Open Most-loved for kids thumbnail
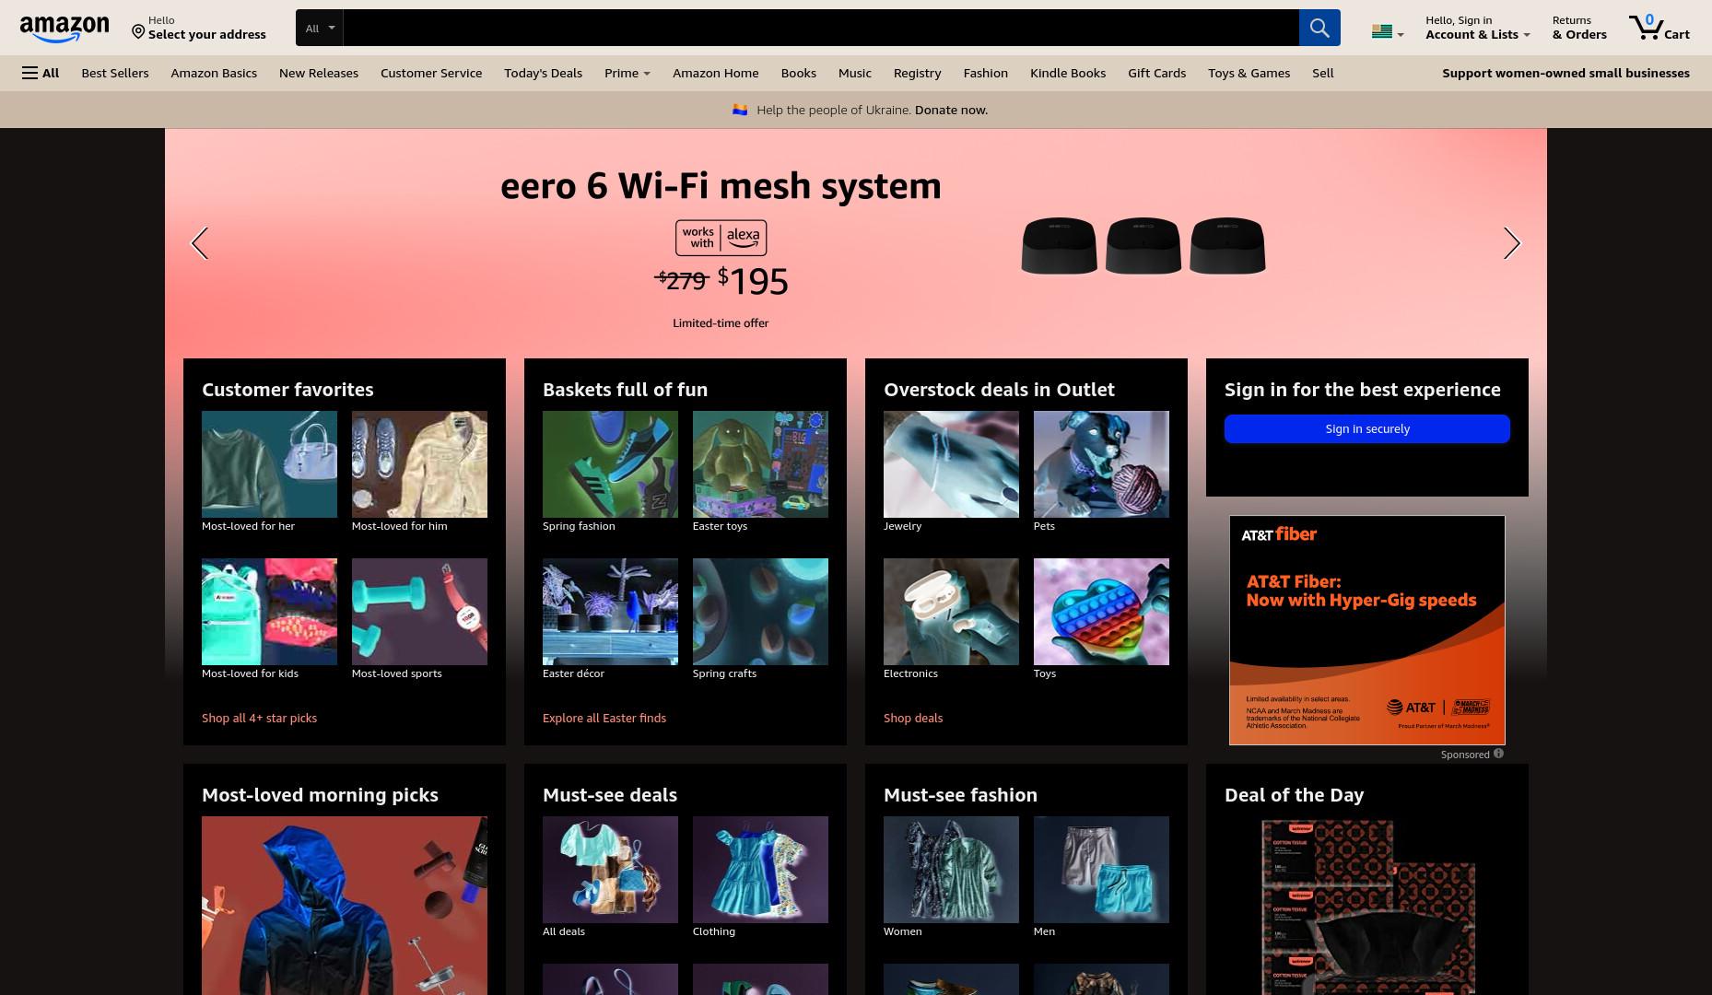Image resolution: width=1712 pixels, height=995 pixels. [269, 612]
